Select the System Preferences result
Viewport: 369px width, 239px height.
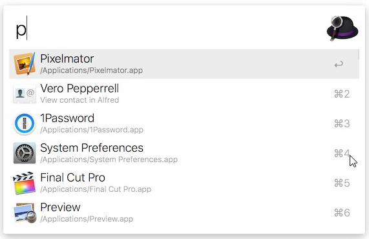point(184,153)
